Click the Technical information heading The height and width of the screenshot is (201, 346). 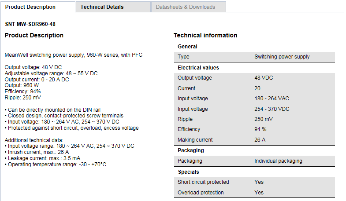(x=205, y=35)
